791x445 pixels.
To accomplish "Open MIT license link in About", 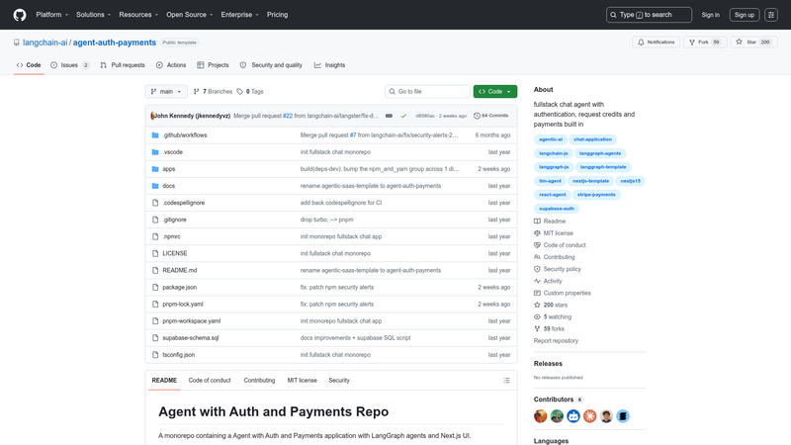I will (554, 233).
